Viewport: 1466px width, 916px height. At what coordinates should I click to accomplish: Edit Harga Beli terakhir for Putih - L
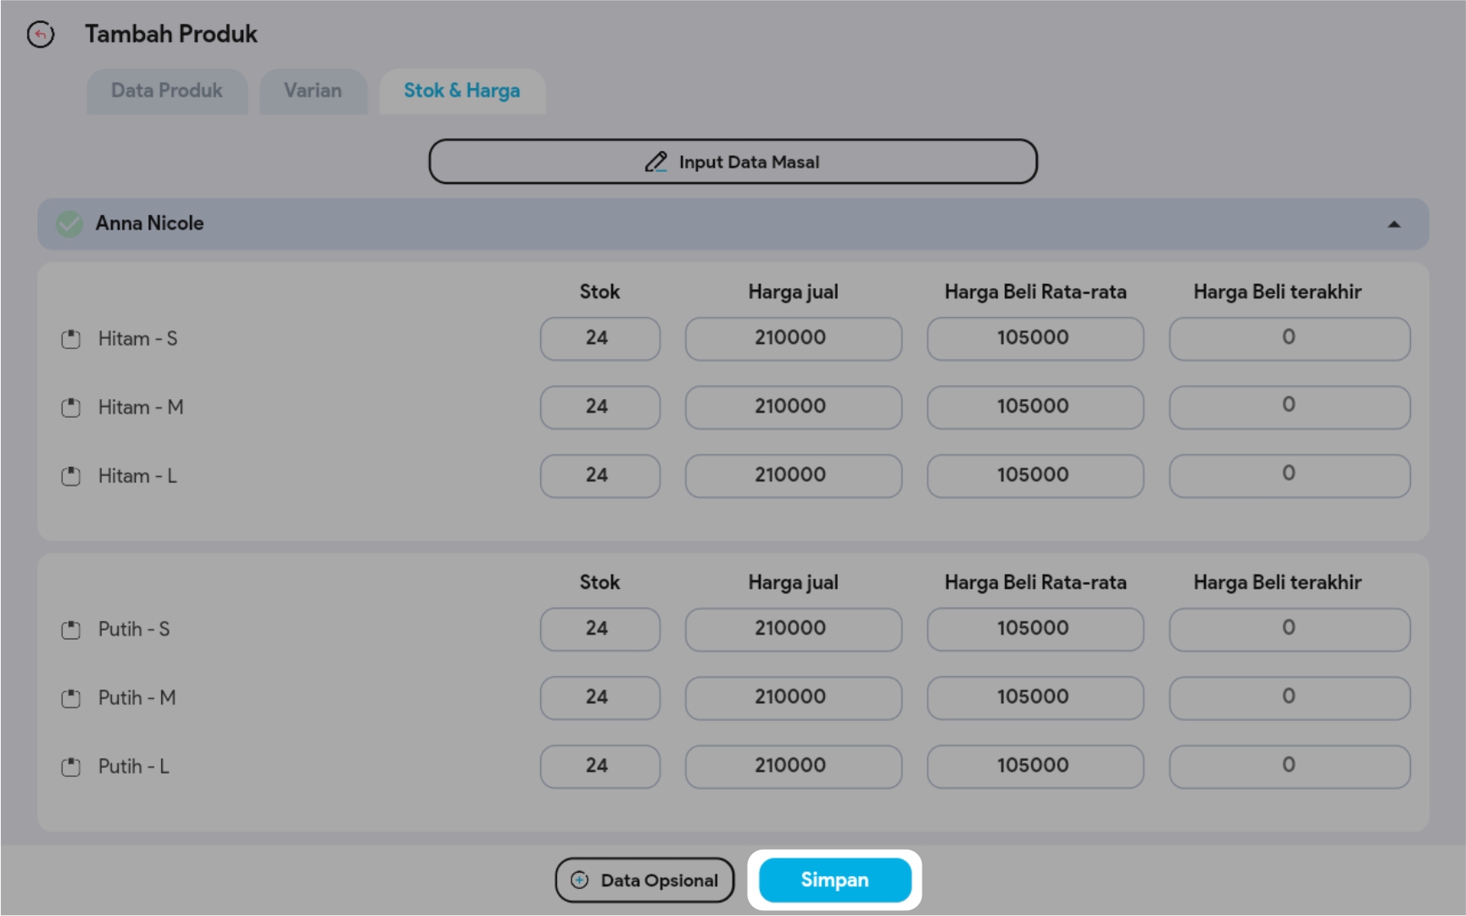[x=1289, y=766]
